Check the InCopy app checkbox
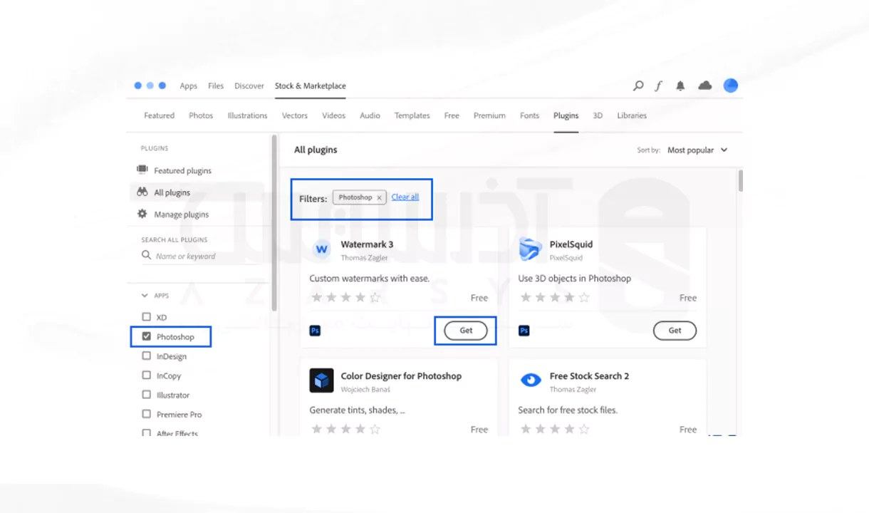This screenshot has width=869, height=513. pos(146,375)
